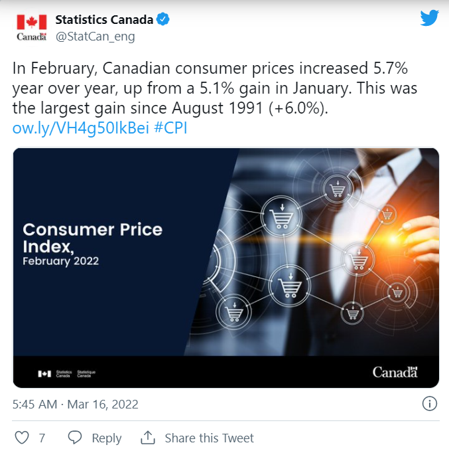Click the Twitter bird logo
This screenshot has height=449, width=449.
[429, 18]
